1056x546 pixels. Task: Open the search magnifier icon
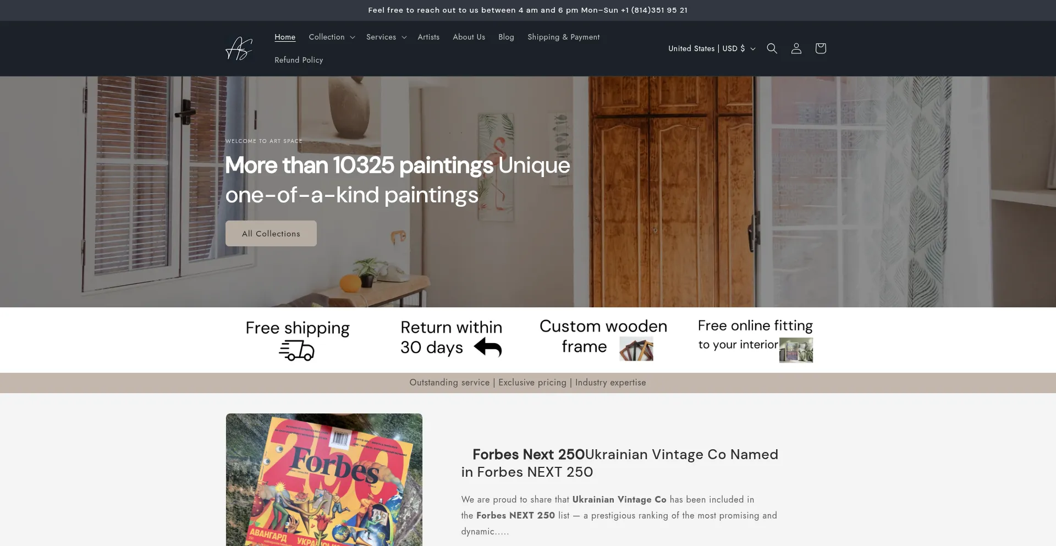point(772,48)
